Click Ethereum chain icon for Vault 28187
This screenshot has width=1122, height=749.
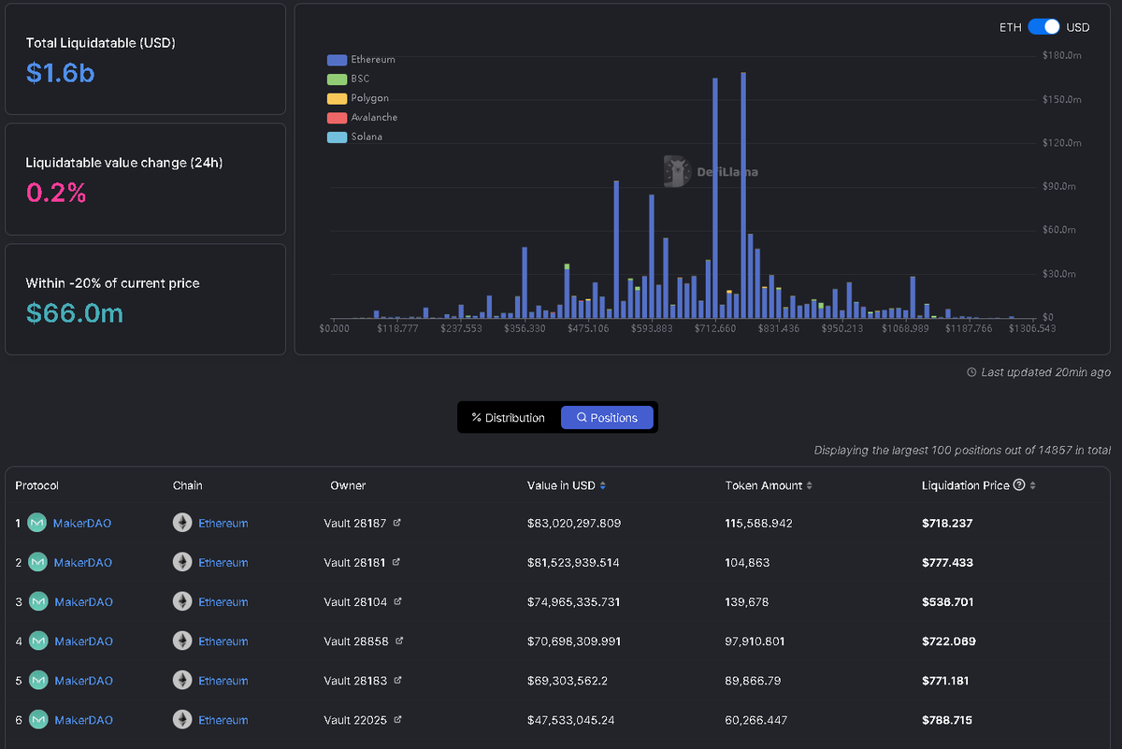pyautogui.click(x=182, y=523)
